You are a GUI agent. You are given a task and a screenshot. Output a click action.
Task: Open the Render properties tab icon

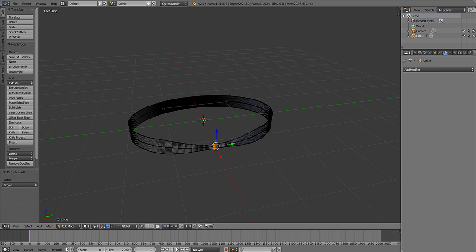coord(415,53)
